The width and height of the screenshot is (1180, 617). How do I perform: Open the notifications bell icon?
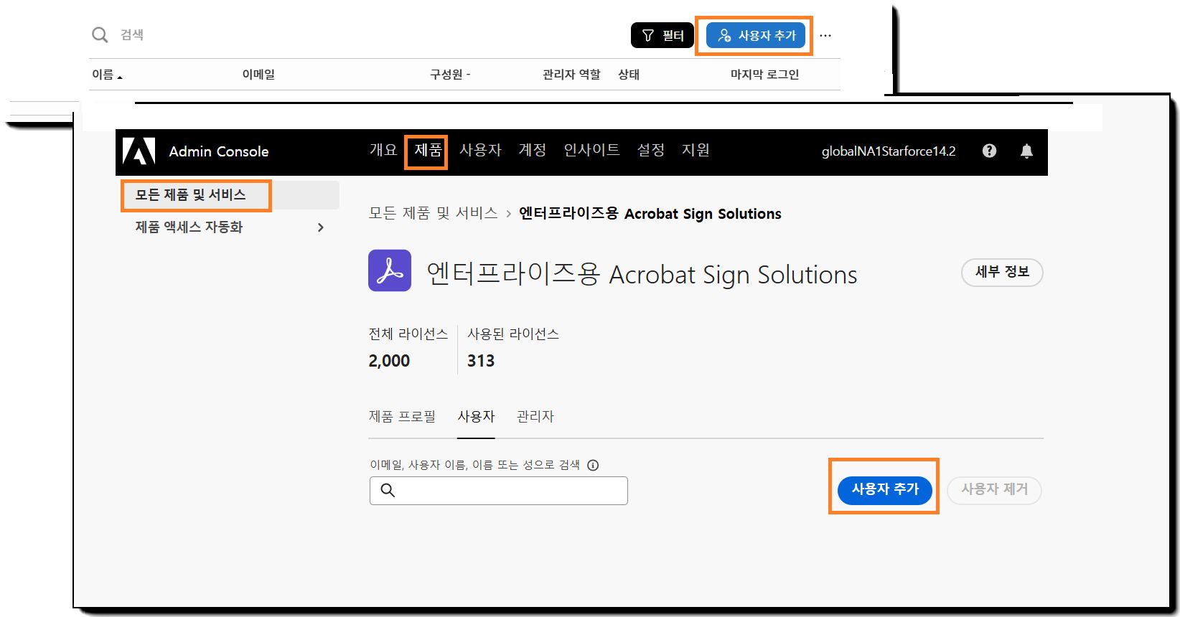(x=1026, y=151)
